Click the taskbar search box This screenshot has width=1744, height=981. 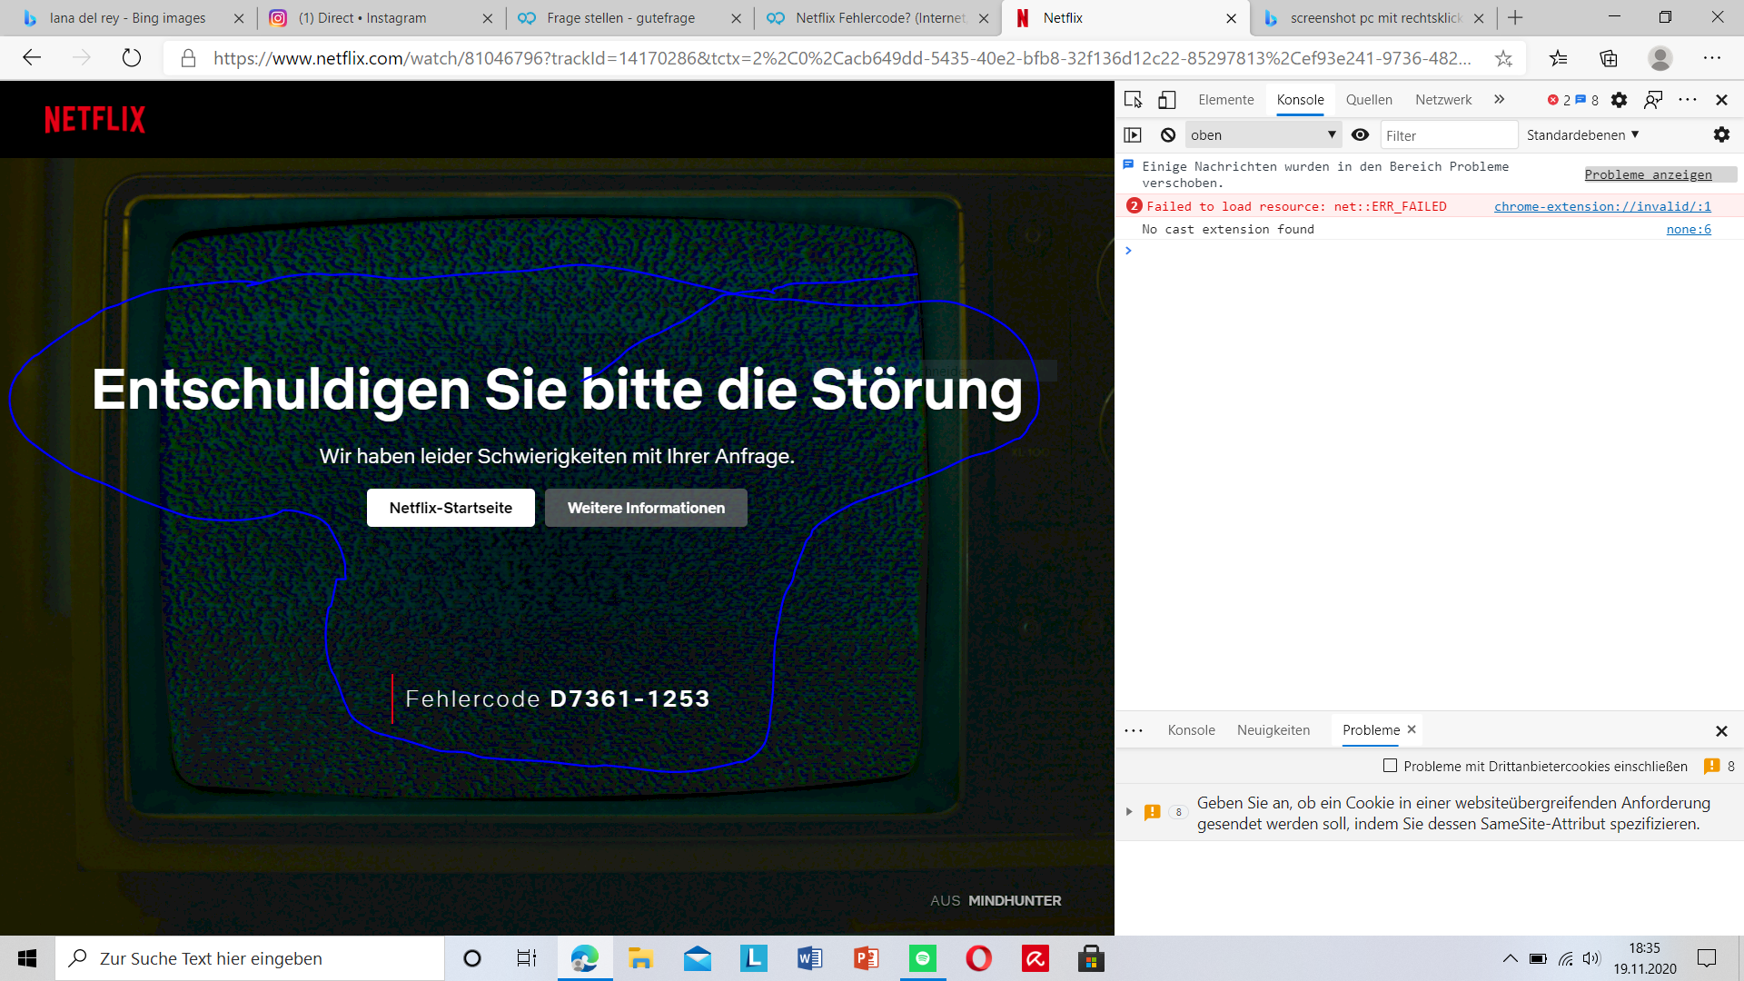[x=250, y=958]
